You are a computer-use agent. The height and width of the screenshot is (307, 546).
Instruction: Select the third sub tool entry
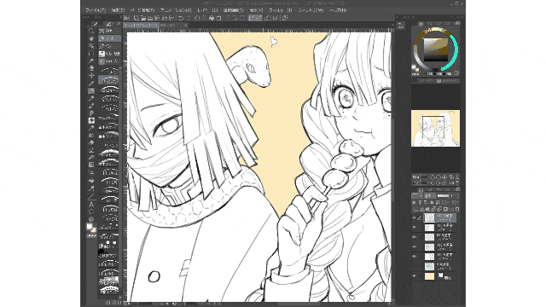[x=109, y=45]
